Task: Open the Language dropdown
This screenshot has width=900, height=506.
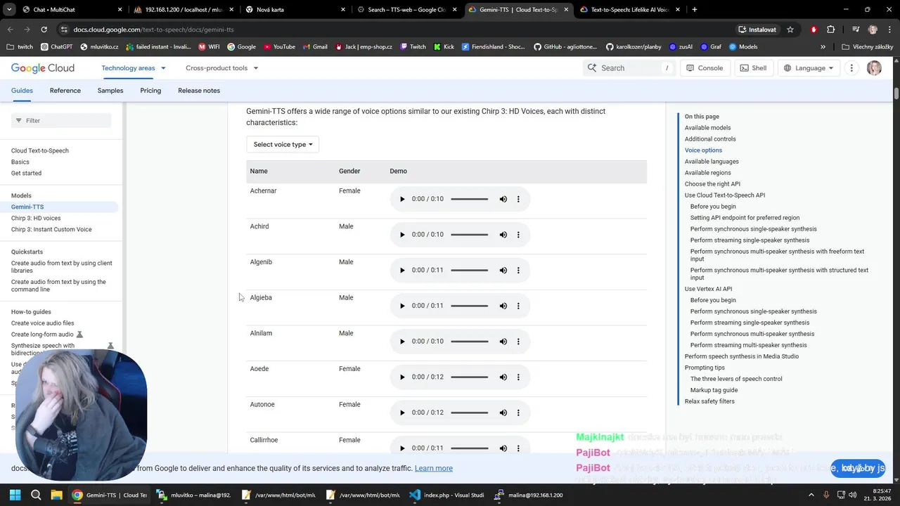Action: (x=809, y=68)
